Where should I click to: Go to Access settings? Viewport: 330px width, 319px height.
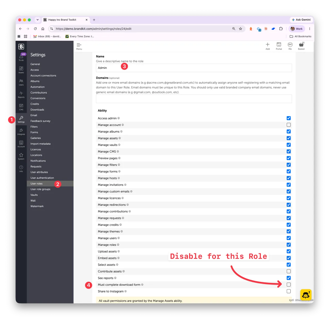click(x=35, y=70)
